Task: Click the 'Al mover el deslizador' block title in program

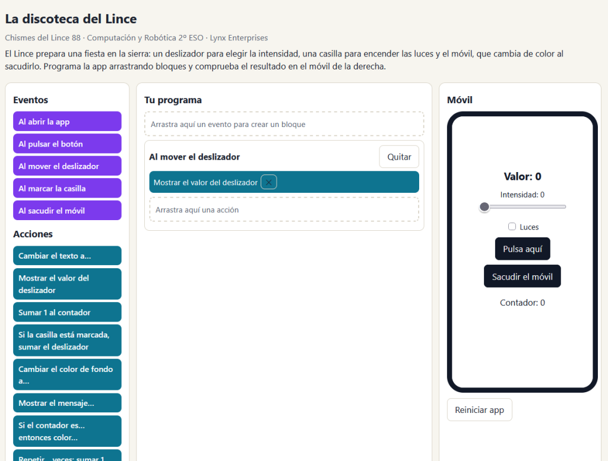Action: (x=195, y=157)
